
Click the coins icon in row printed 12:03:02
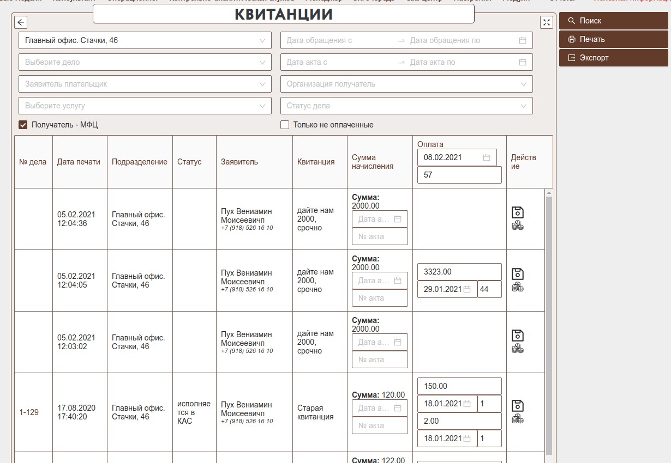tap(517, 349)
